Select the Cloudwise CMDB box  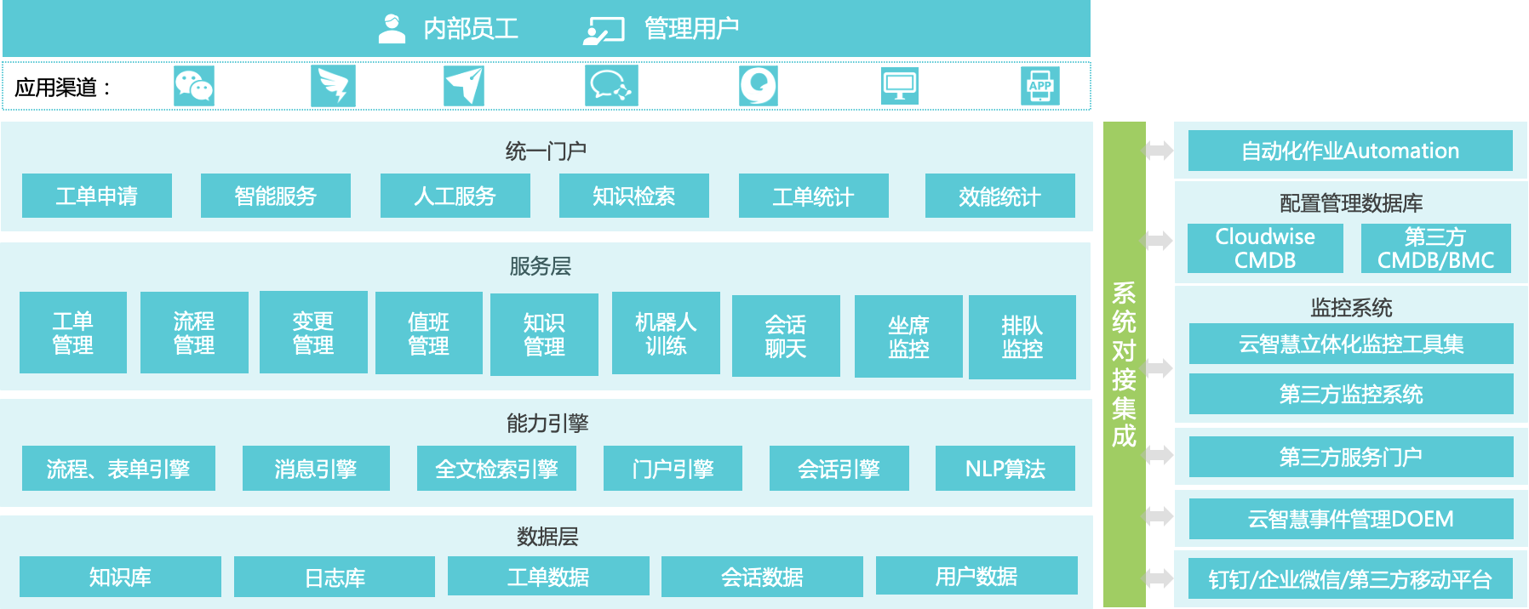pos(1265,248)
